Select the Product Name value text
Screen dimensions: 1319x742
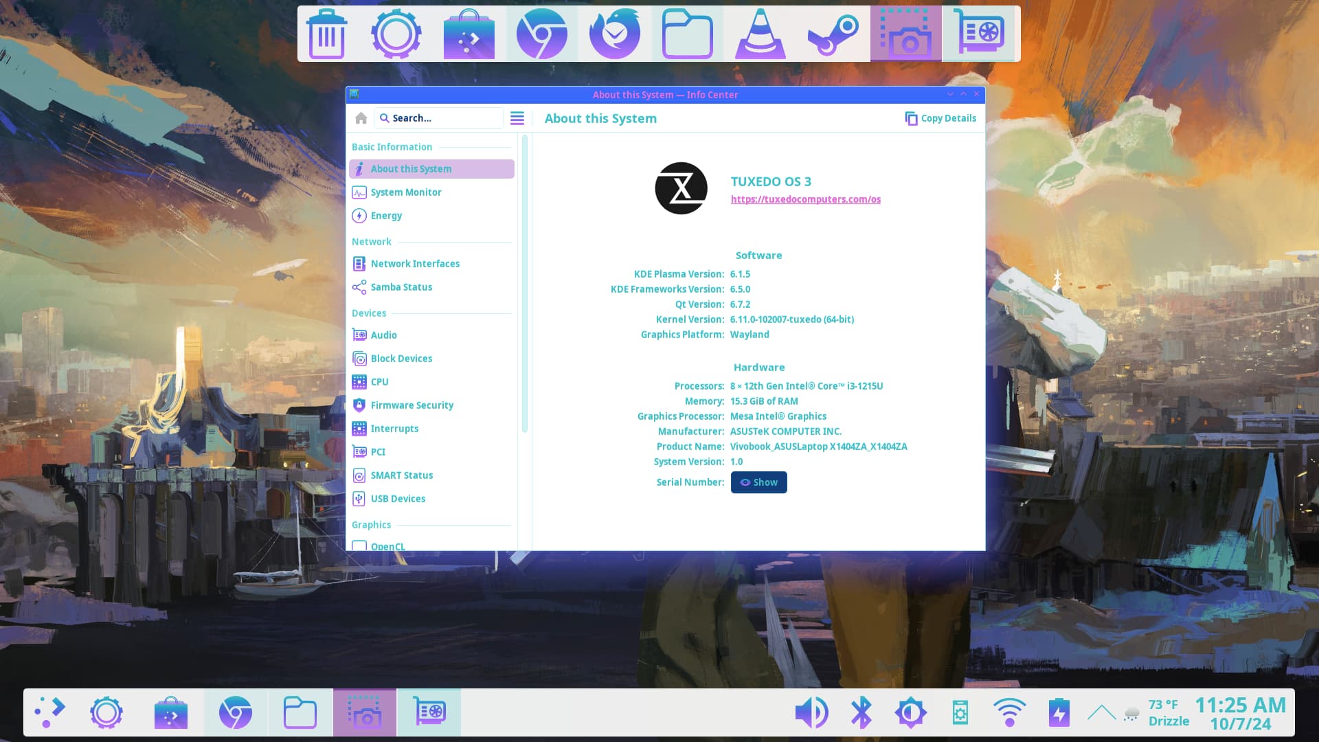click(x=818, y=447)
